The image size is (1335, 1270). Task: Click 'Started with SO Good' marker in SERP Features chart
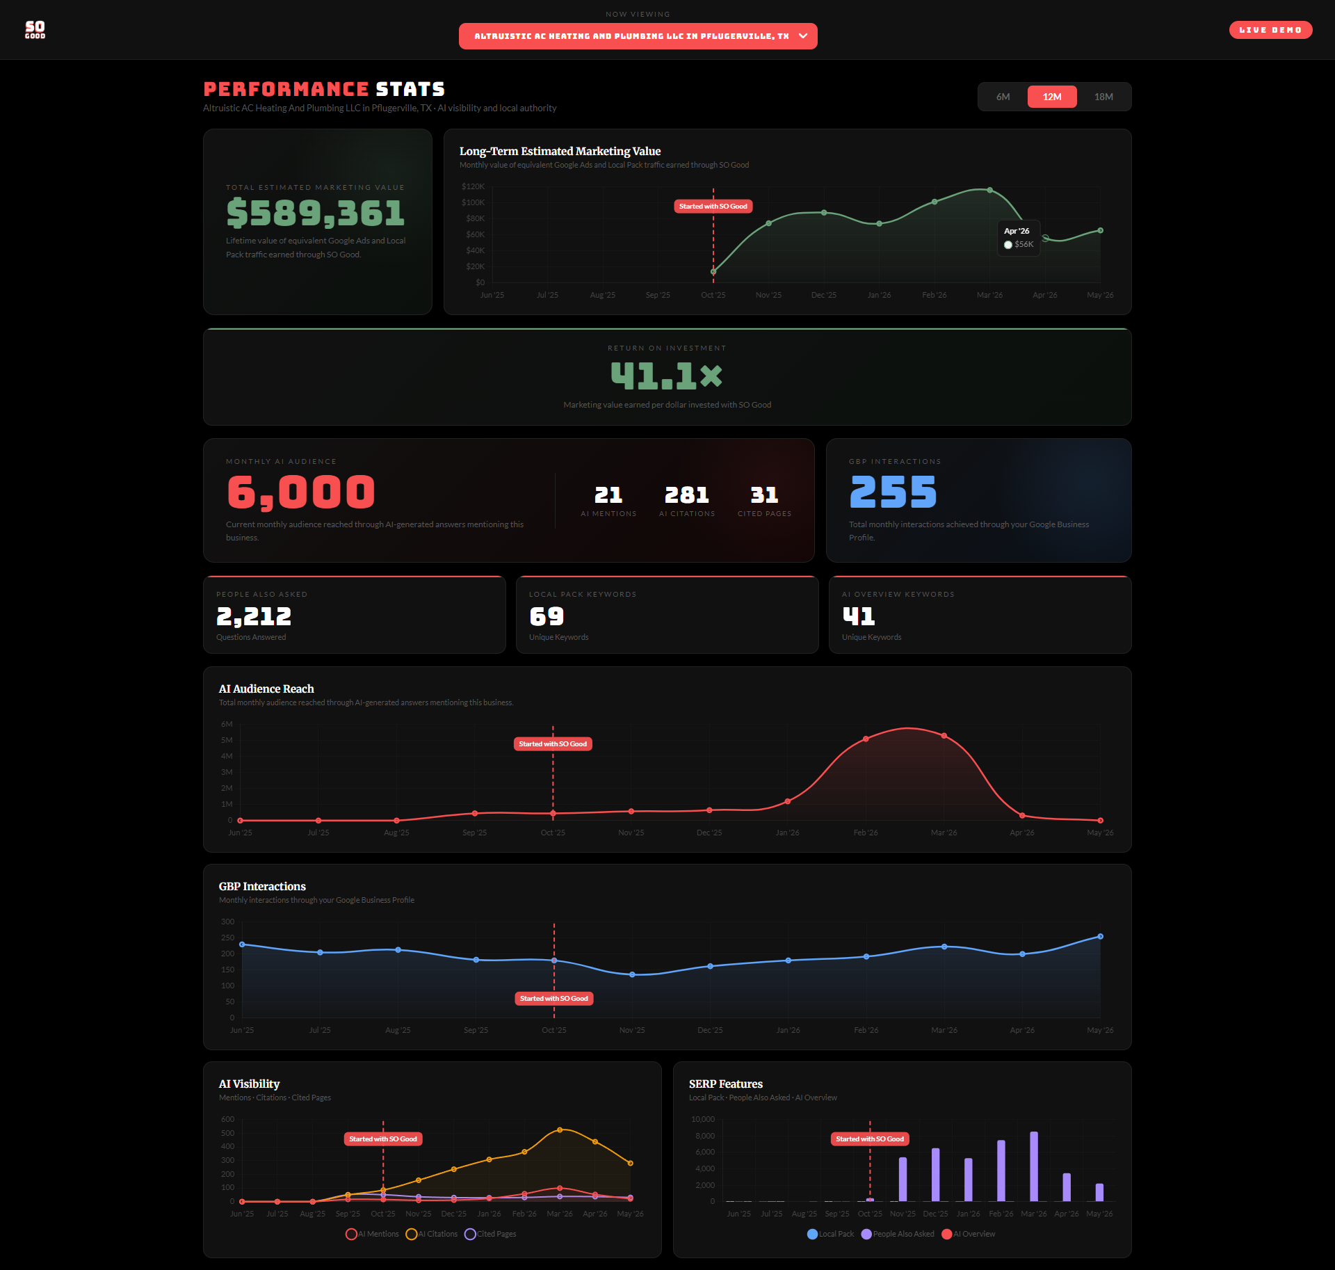pyautogui.click(x=870, y=1139)
